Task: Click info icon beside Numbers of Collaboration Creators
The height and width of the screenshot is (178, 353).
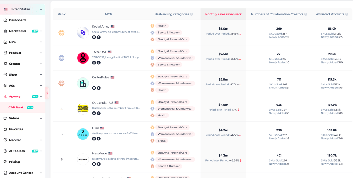Action: pyautogui.click(x=306, y=14)
